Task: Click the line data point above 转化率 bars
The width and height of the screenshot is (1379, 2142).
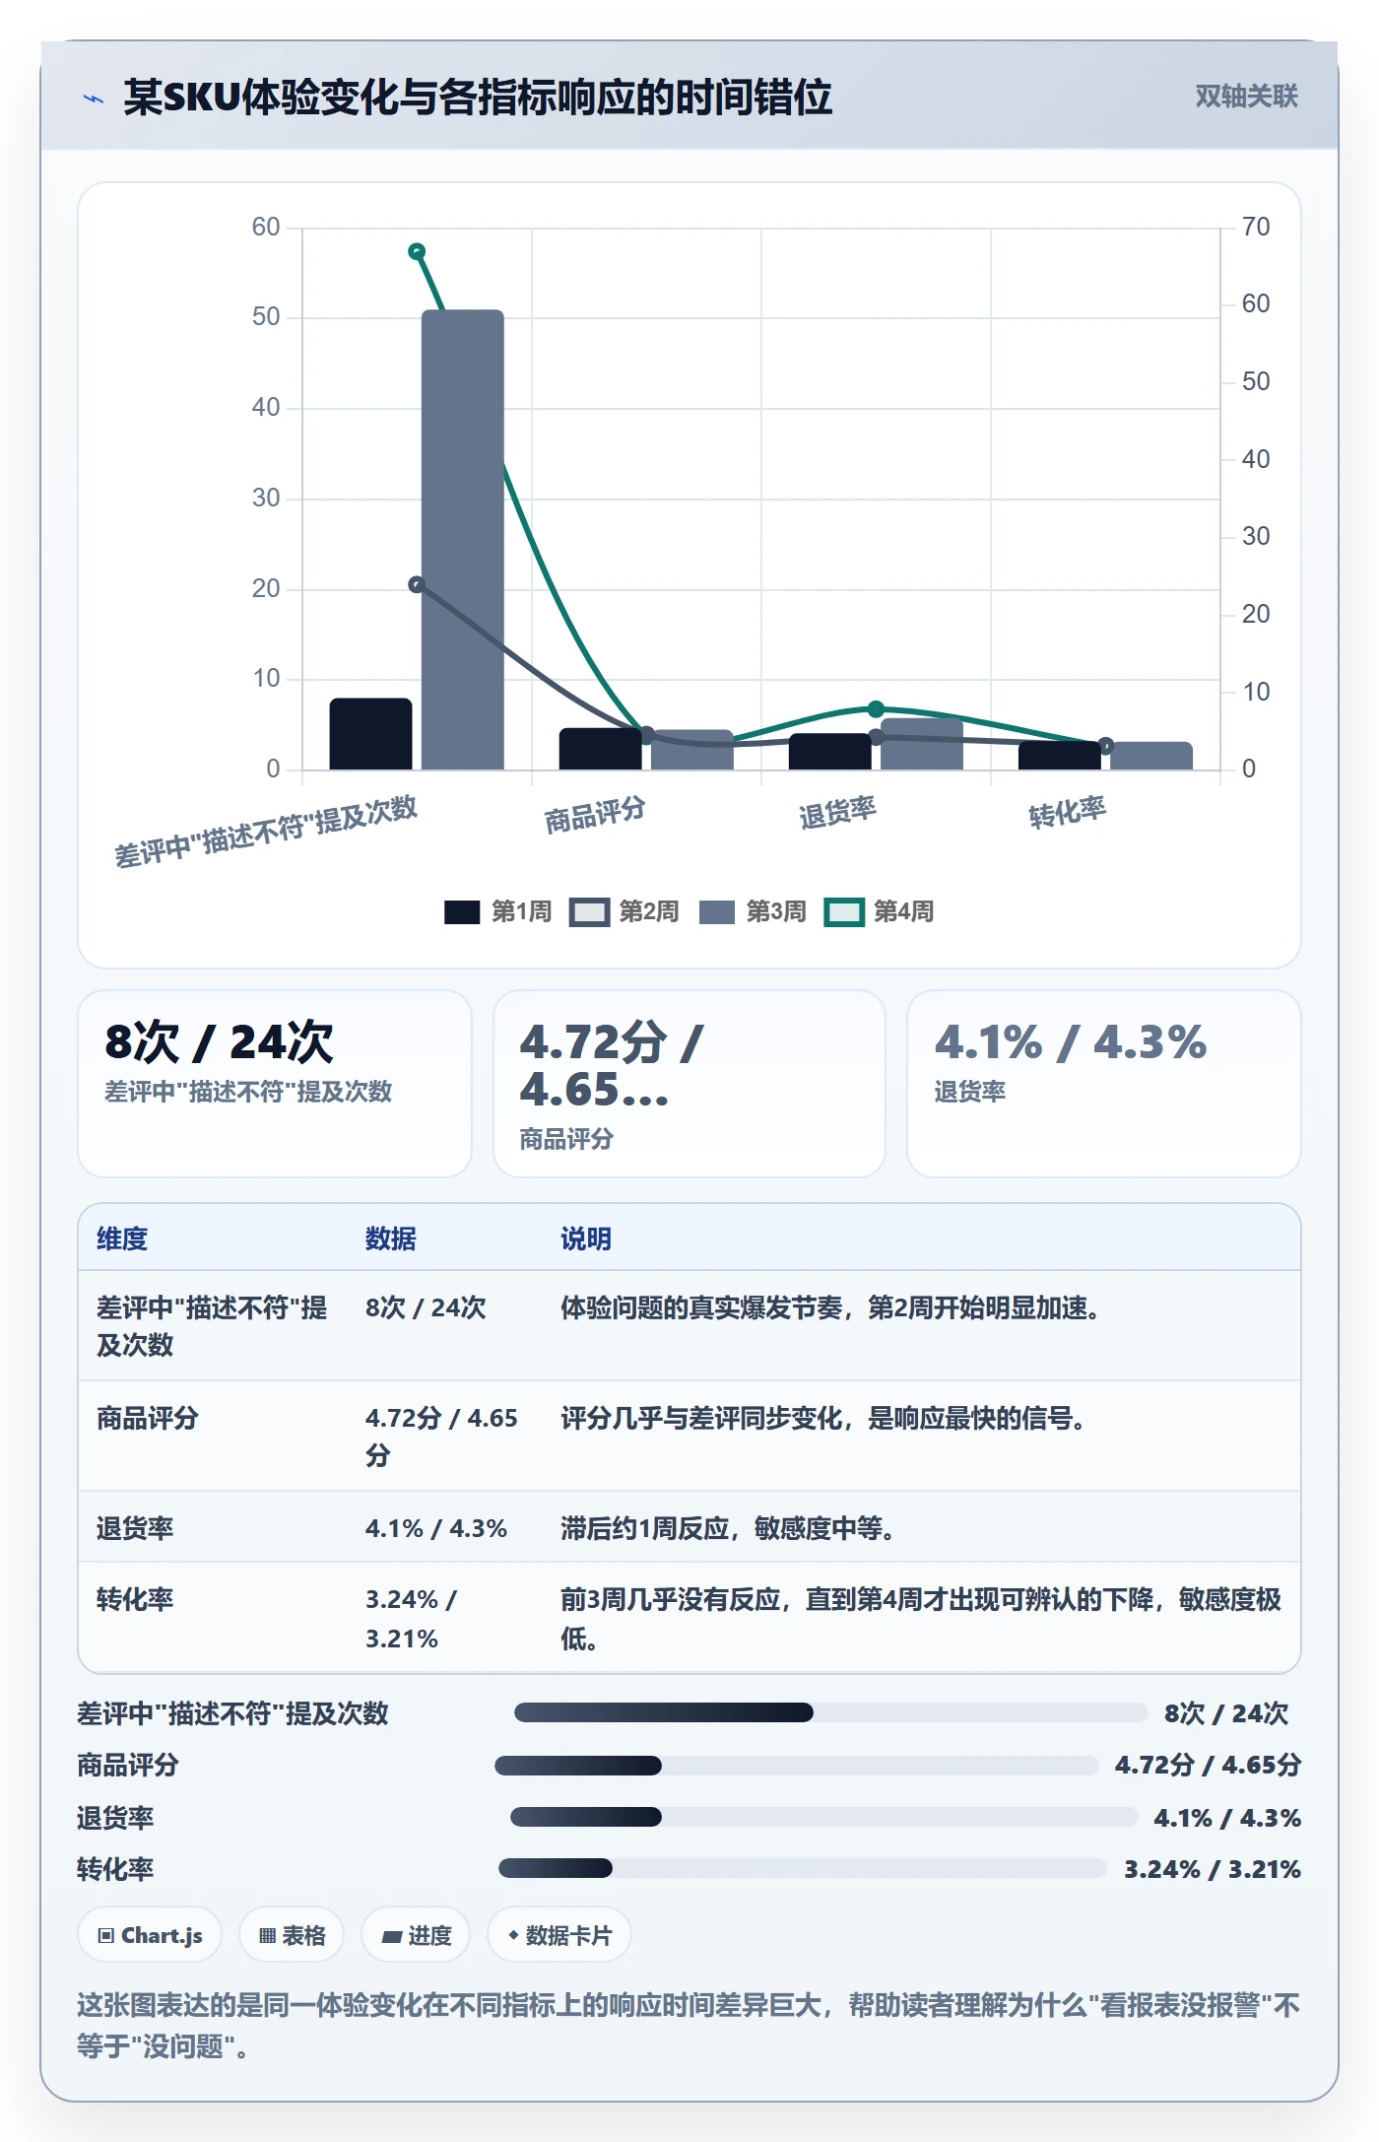Action: point(1105,746)
